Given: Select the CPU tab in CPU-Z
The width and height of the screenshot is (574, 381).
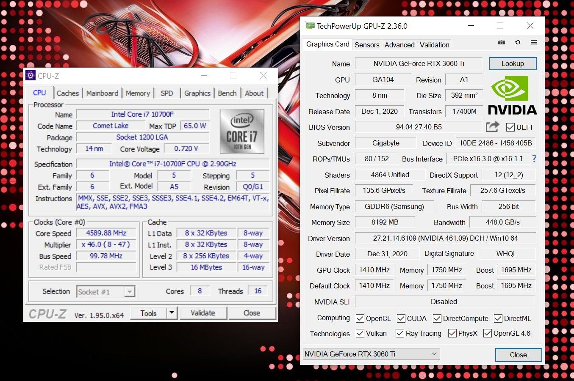Looking at the screenshot, I should point(40,93).
